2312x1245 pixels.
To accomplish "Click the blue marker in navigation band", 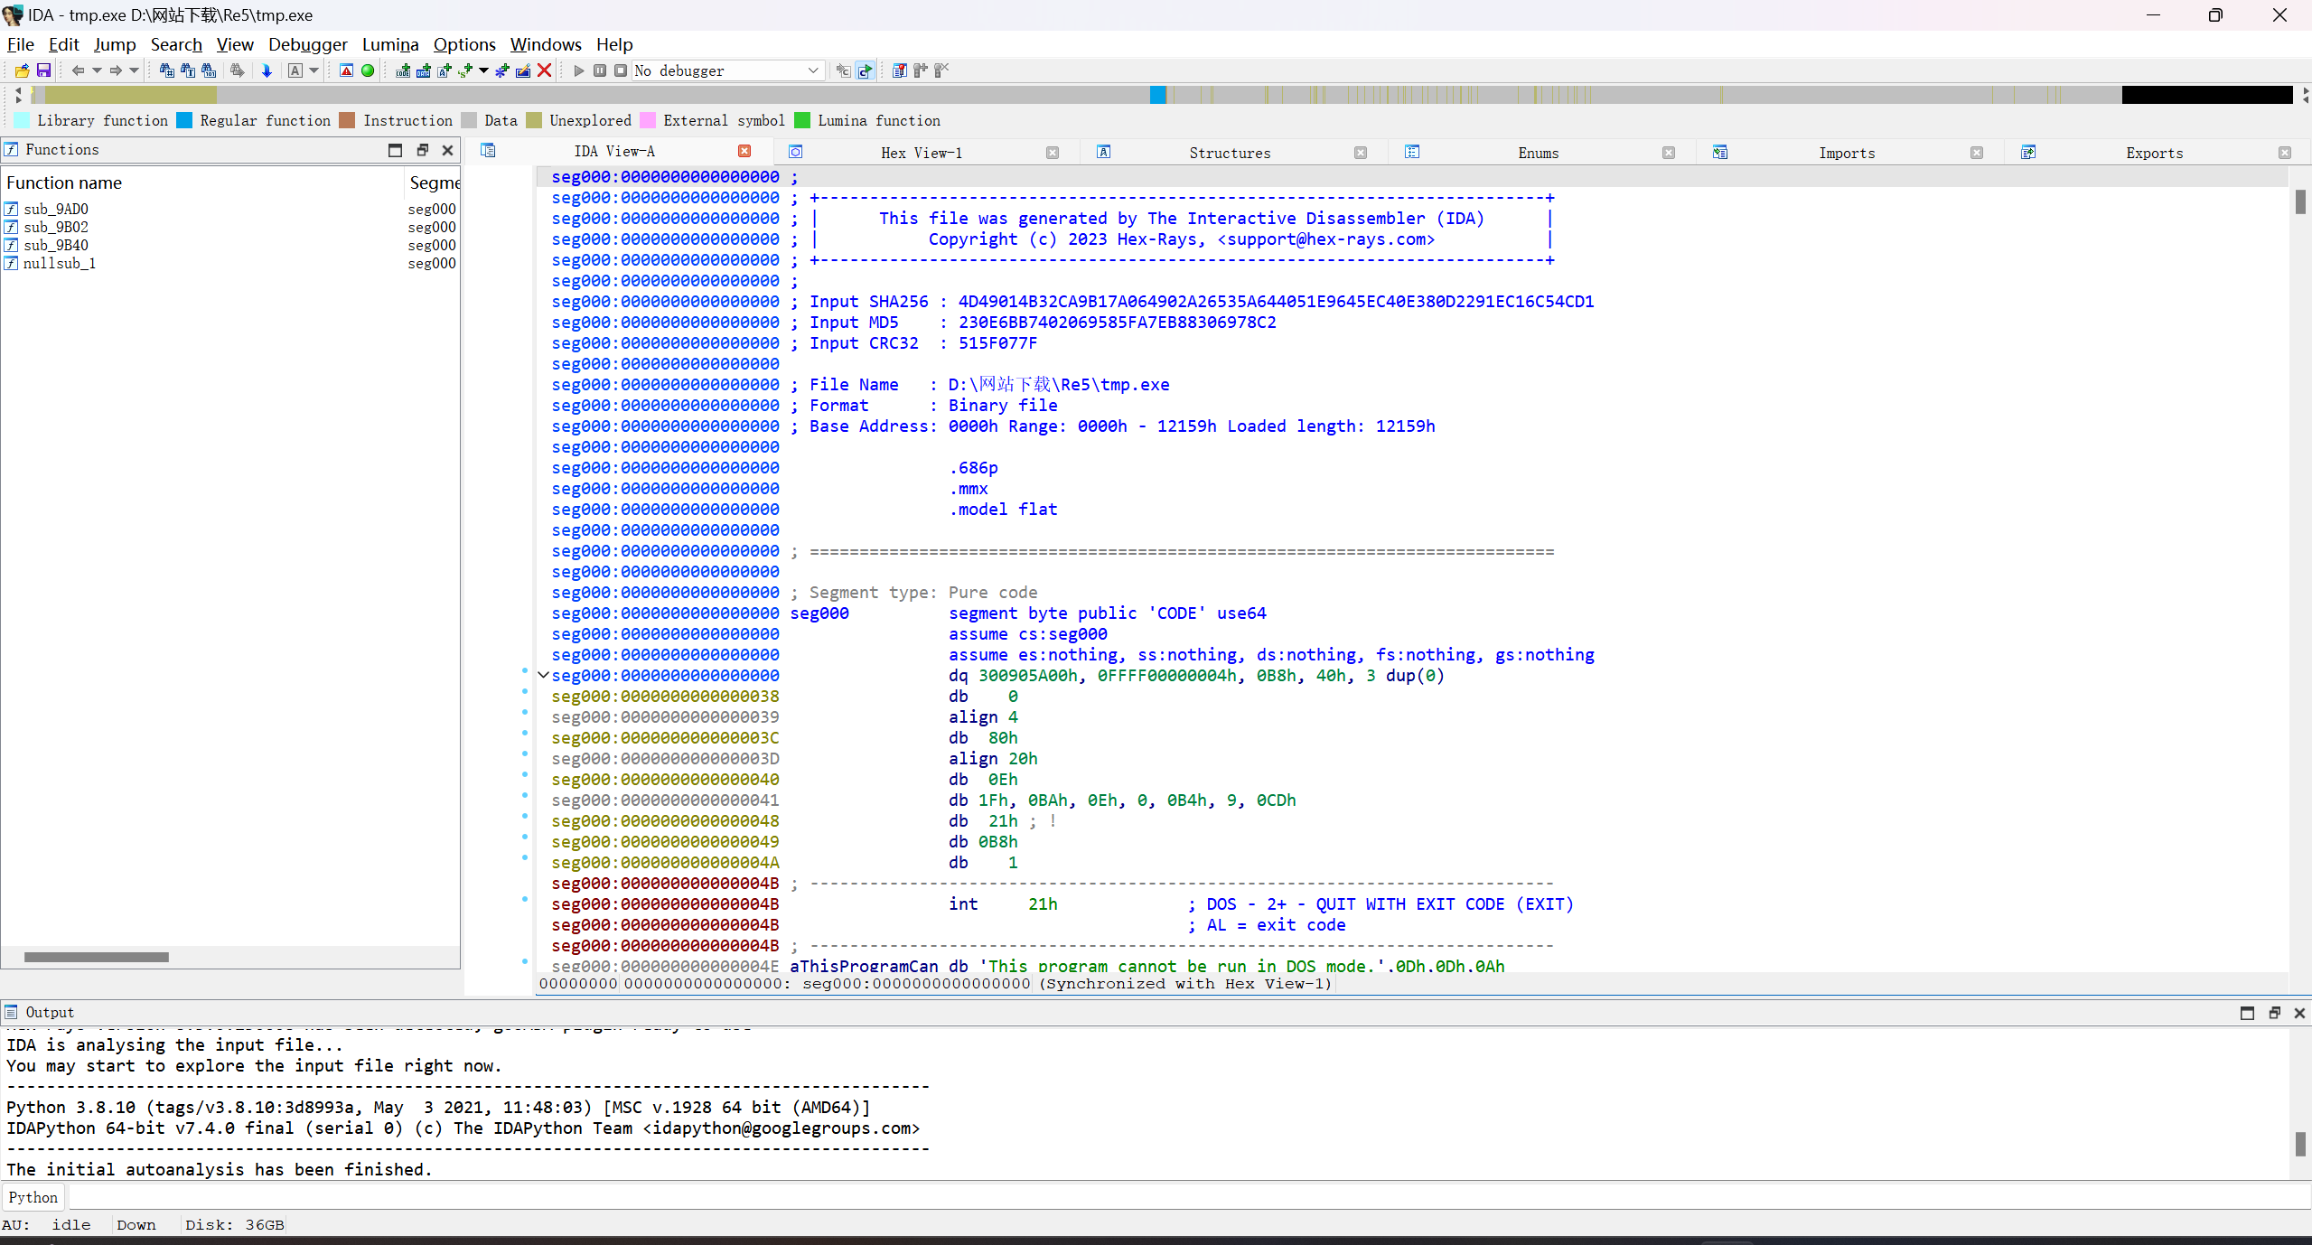I will point(1157,95).
